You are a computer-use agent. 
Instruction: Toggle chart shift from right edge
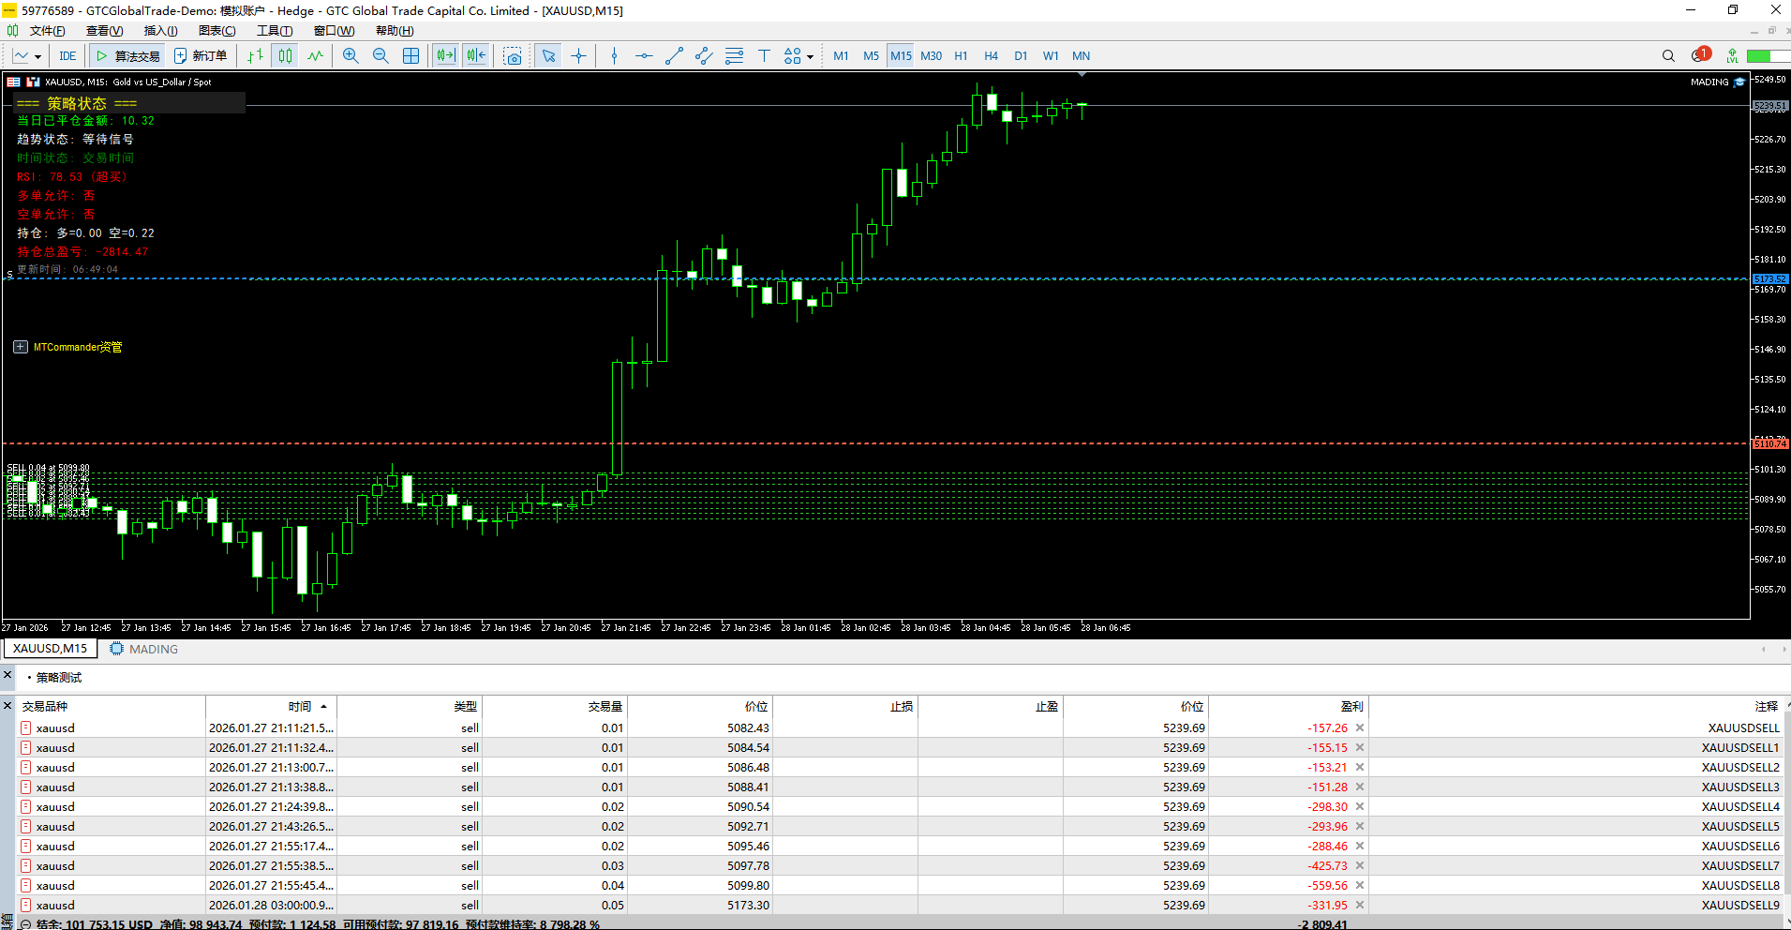476,56
